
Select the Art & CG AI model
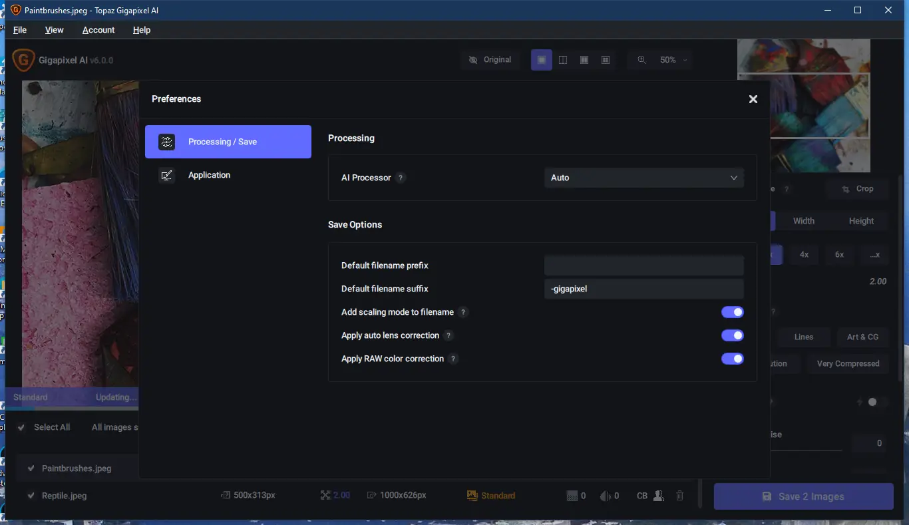pyautogui.click(x=862, y=337)
